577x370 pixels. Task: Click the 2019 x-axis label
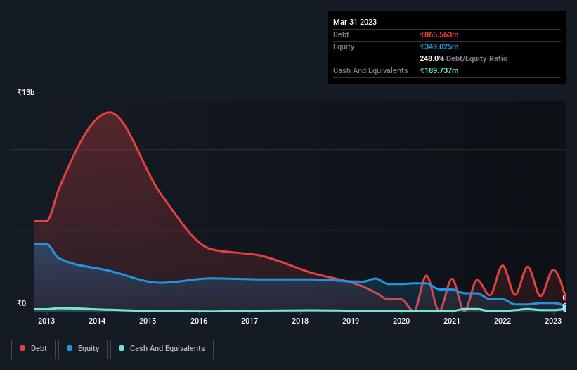(x=351, y=321)
